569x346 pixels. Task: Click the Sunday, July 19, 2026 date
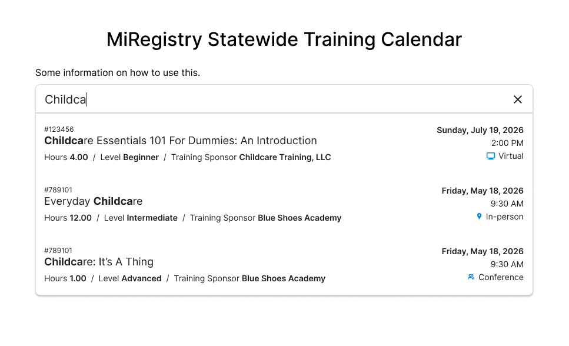[x=480, y=130]
